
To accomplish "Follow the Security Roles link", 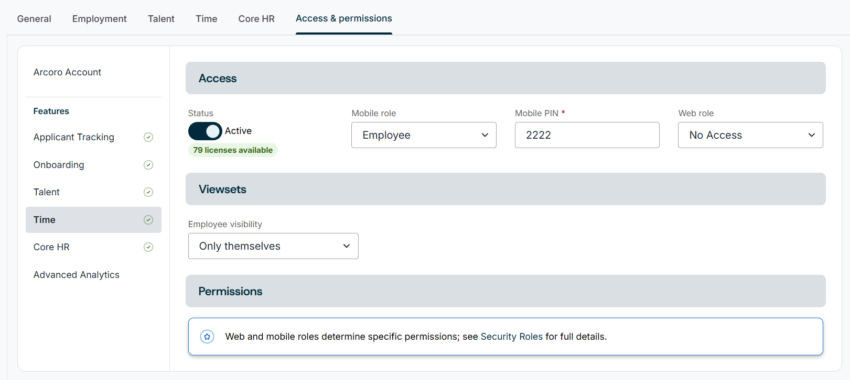I will click(x=512, y=337).
